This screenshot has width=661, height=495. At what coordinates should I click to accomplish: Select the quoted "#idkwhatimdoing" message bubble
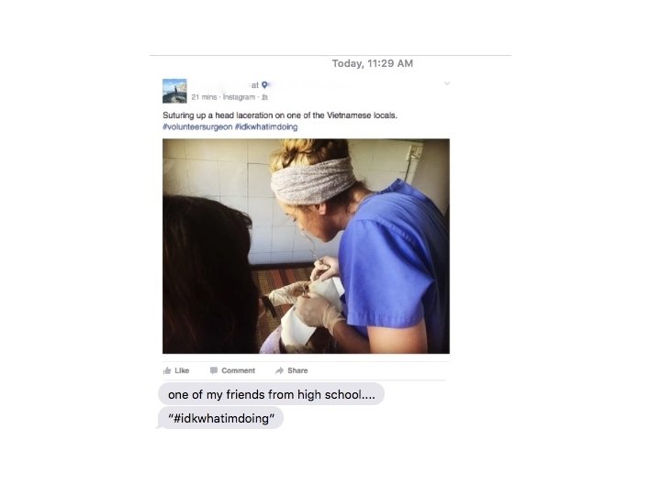click(220, 418)
